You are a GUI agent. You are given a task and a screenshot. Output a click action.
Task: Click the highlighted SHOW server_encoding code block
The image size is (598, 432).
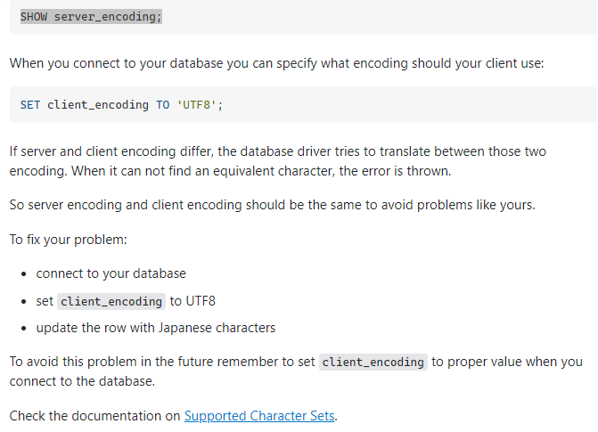click(356, 18)
